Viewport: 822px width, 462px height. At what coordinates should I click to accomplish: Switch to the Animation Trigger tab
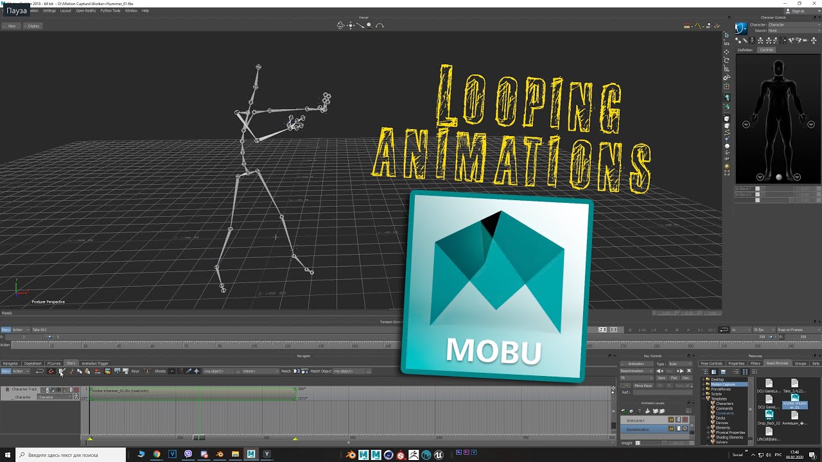95,363
